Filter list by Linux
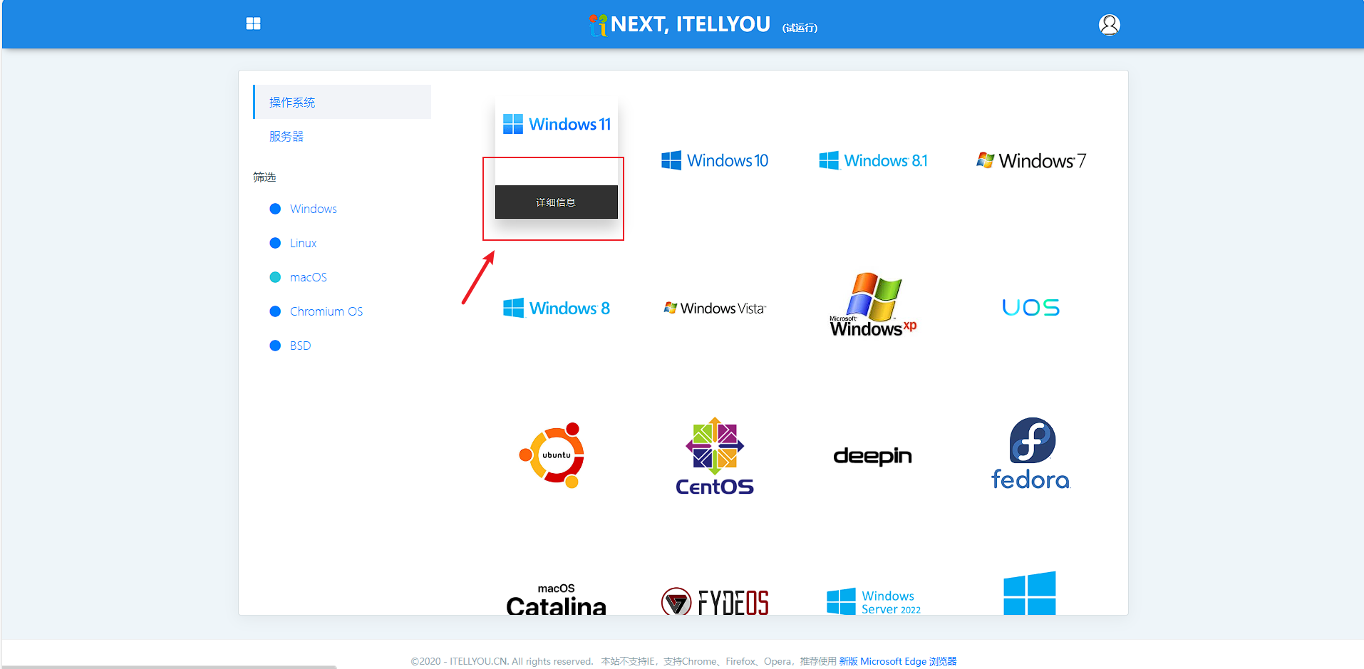Image resolution: width=1364 pixels, height=669 pixels. pyautogui.click(x=303, y=243)
